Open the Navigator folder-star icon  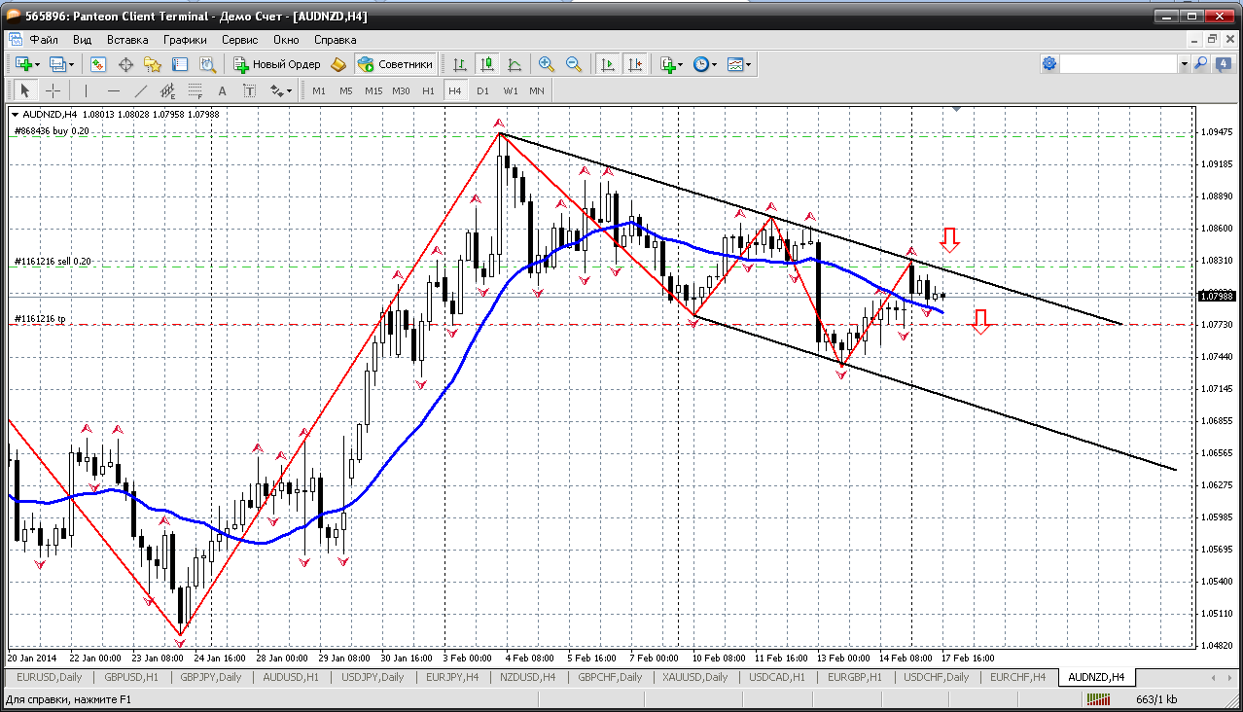click(153, 64)
